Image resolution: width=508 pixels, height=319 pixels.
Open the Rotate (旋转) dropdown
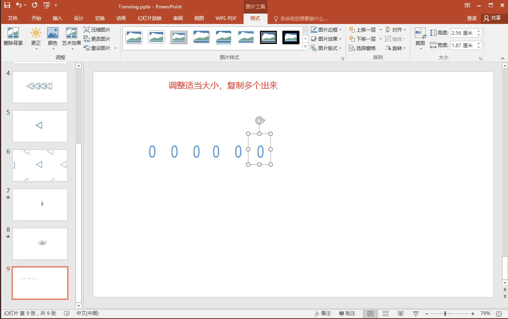396,48
